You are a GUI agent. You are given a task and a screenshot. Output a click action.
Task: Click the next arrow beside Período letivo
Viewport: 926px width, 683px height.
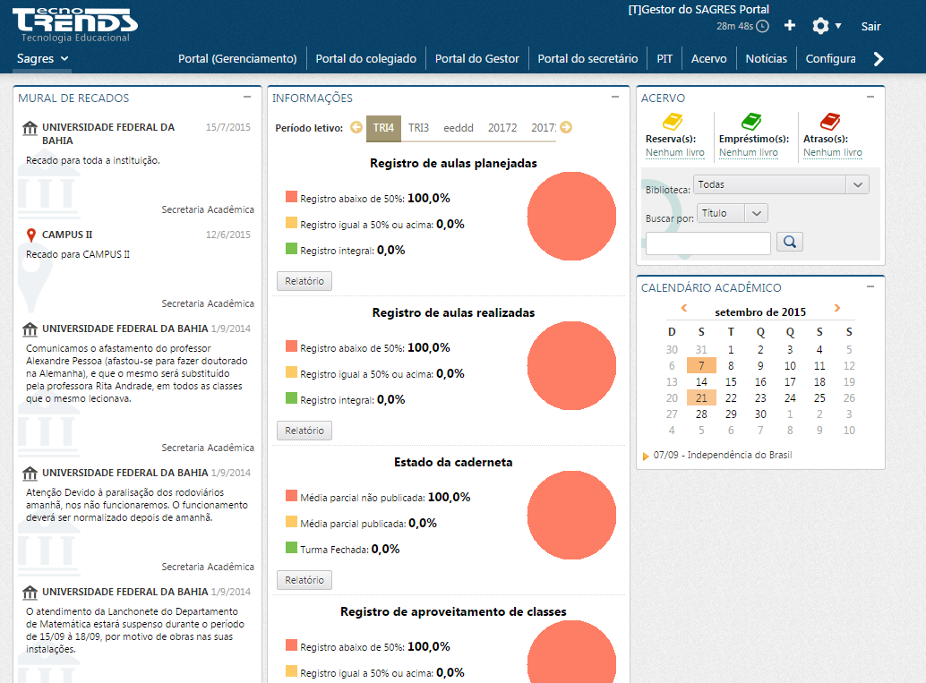pyautogui.click(x=565, y=127)
